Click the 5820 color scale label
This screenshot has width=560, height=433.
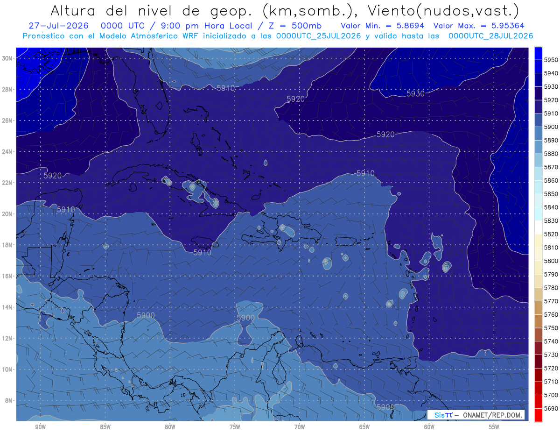(x=551, y=234)
